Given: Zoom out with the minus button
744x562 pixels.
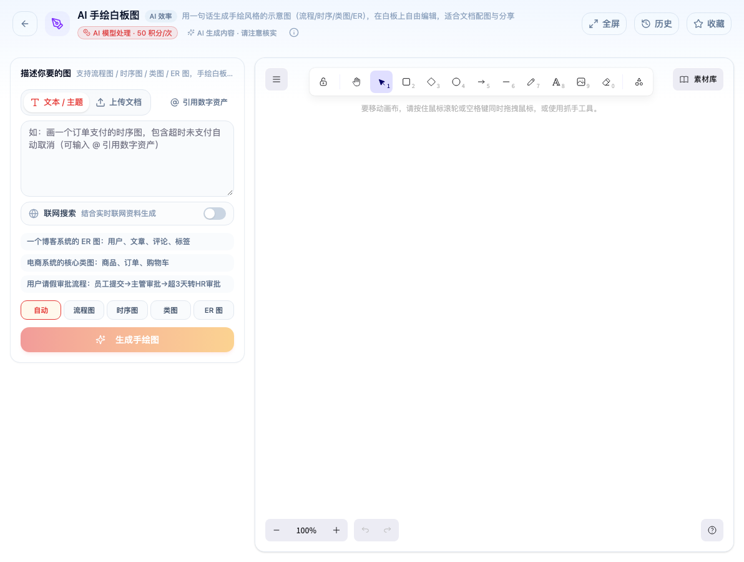Looking at the screenshot, I should pos(277,530).
